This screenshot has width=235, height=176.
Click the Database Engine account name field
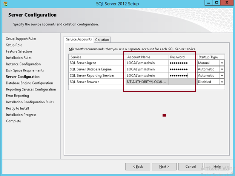[147, 69]
